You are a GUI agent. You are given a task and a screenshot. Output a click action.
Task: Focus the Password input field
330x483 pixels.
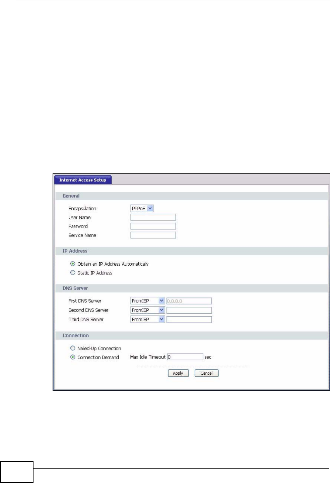tap(153, 226)
